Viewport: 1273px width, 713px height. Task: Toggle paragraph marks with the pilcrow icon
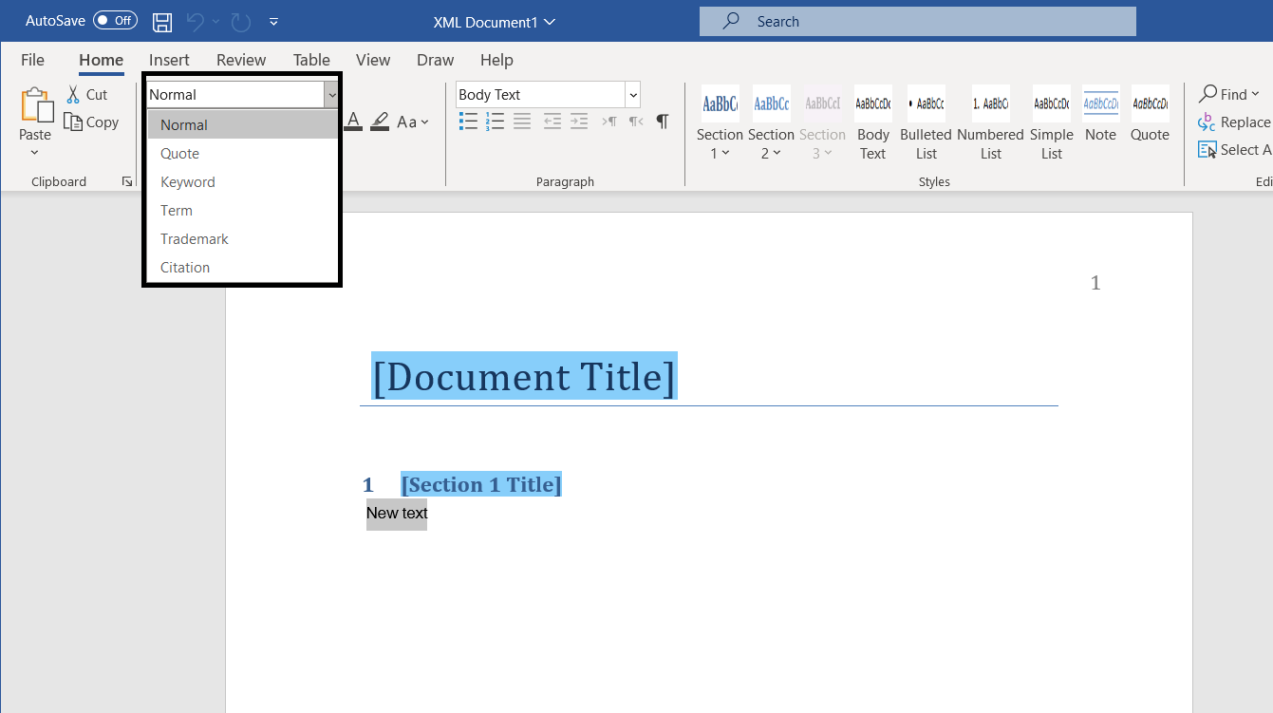click(x=662, y=121)
